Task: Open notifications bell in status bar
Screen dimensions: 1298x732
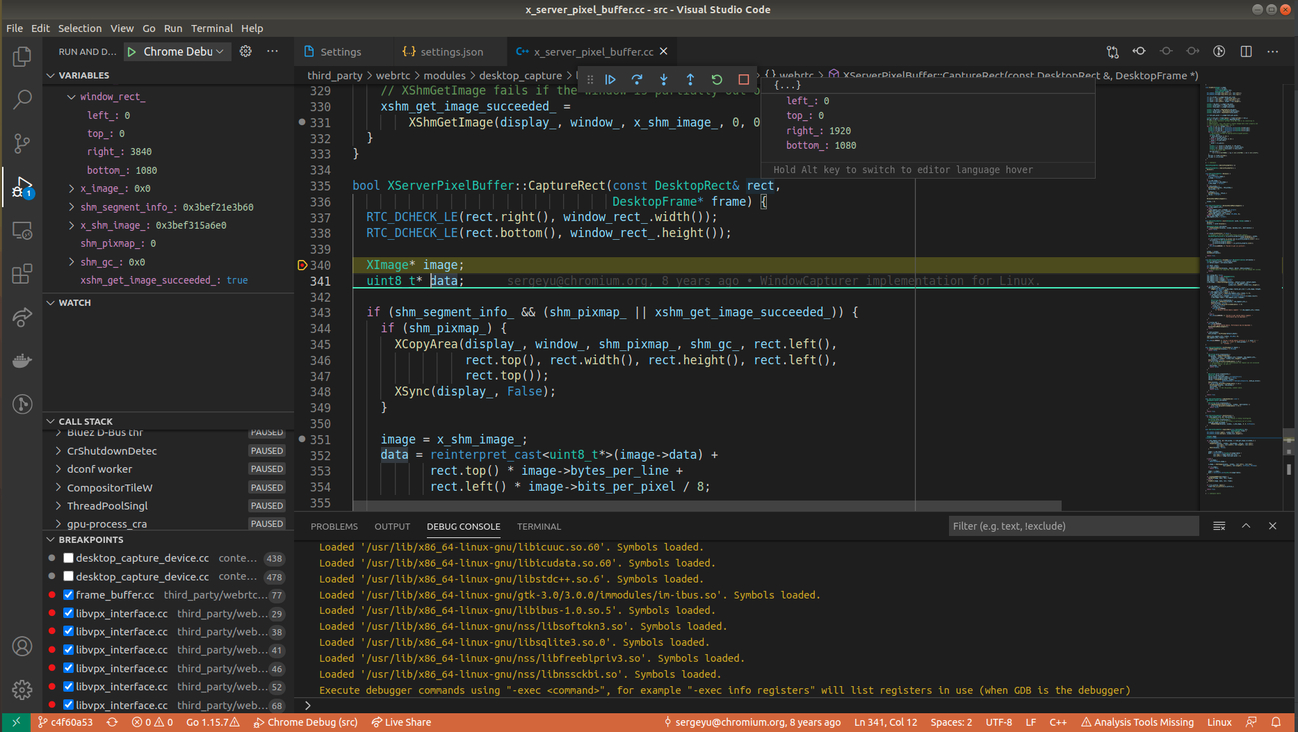Action: click(1276, 722)
